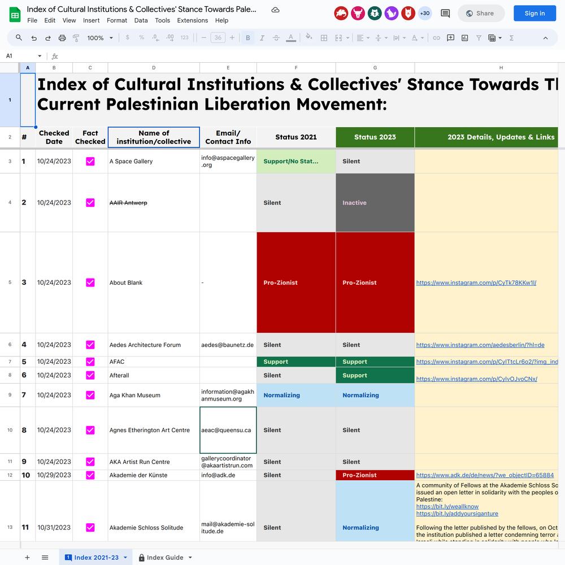Toggle Fact Checked checkbox for AFAC
Screen dimensions: 565x565
(x=90, y=362)
